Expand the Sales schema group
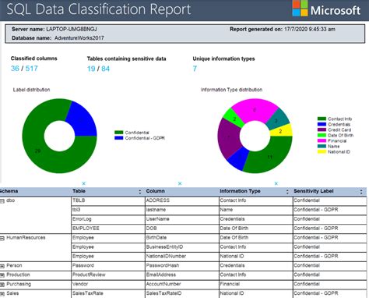The height and width of the screenshot is (298, 369). (2, 293)
